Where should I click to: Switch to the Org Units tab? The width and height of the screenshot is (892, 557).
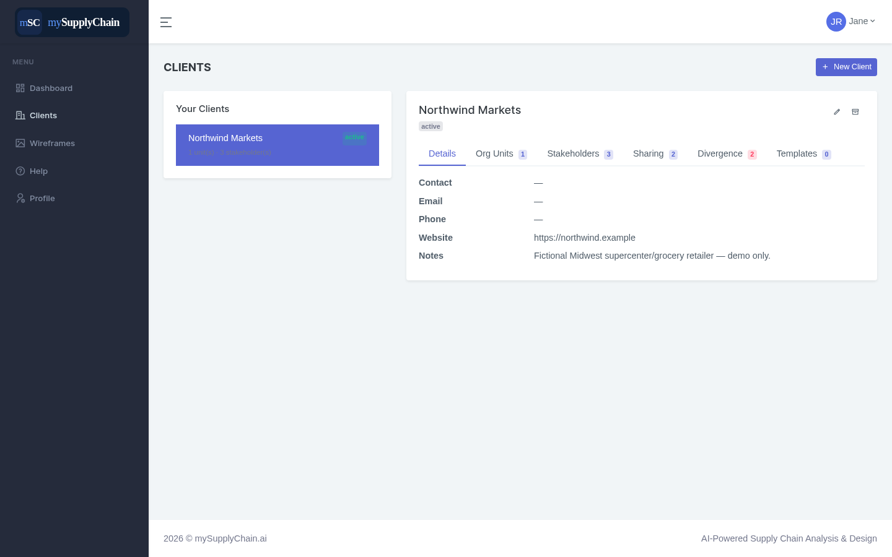501,153
